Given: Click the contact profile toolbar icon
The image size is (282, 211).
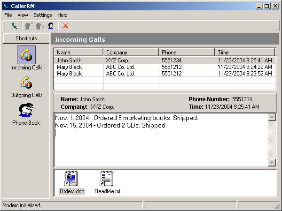Looking at the screenshot, I should [x=51, y=26].
